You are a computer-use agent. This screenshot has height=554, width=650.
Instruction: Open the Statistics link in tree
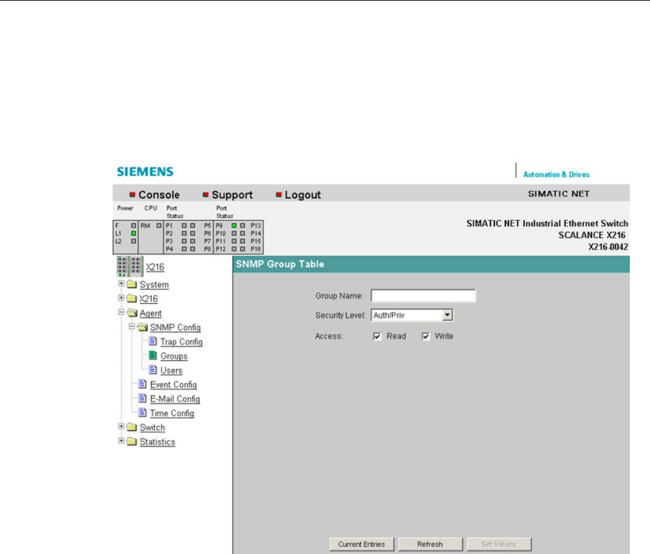point(158,441)
